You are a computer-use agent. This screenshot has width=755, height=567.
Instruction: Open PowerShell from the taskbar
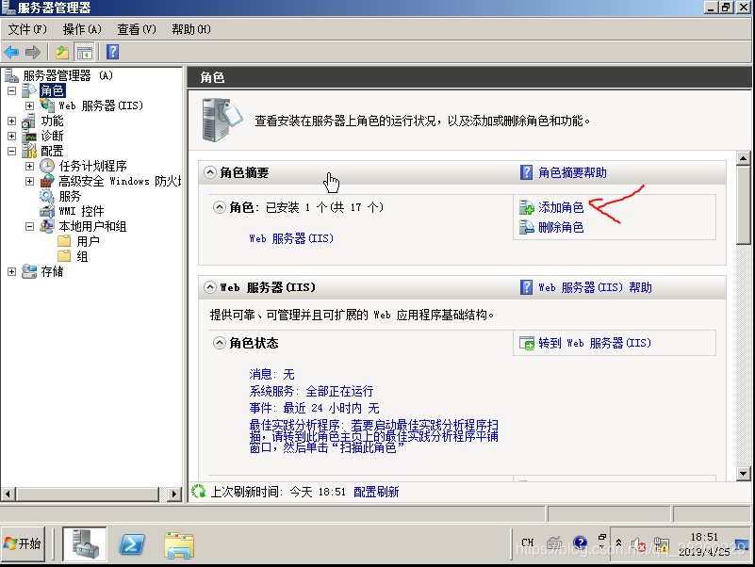(131, 544)
